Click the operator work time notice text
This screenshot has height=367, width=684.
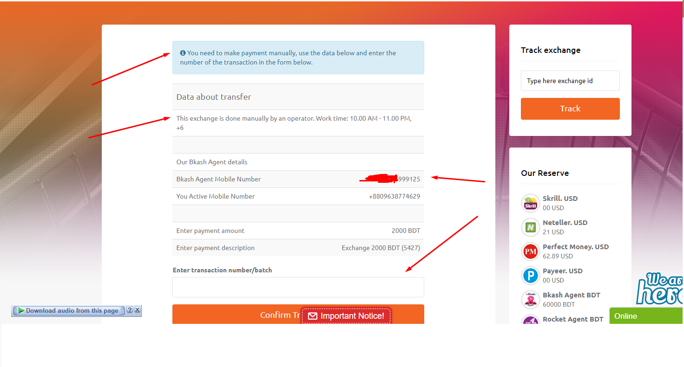pyautogui.click(x=294, y=123)
